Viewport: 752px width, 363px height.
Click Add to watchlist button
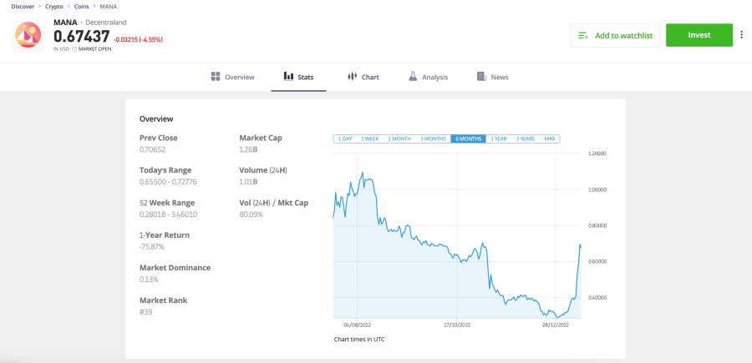point(615,35)
